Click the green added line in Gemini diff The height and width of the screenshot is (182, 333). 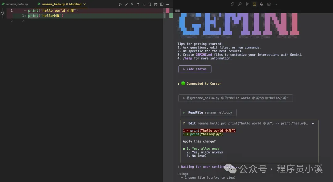[203, 134]
